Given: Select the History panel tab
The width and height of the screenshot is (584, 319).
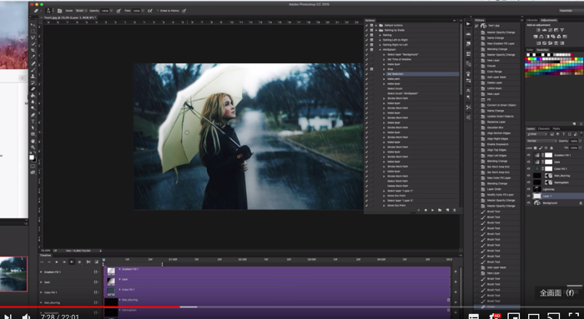Looking at the screenshot, I should [480, 20].
